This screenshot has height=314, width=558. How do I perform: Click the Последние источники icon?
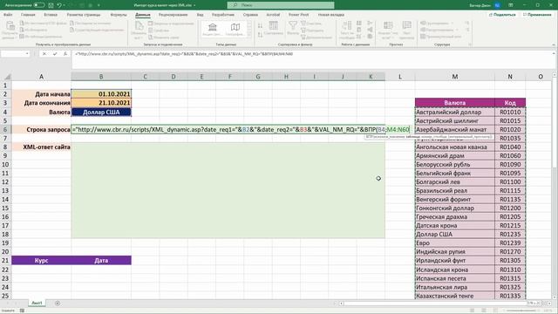[x=71, y=24]
